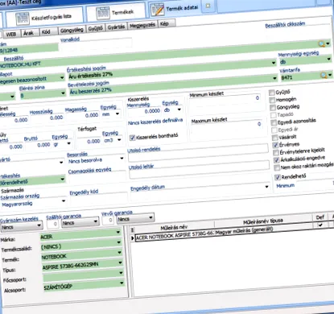Uncheck the Érvényes checkbox
334x314 pixels.
pyautogui.click(x=275, y=145)
